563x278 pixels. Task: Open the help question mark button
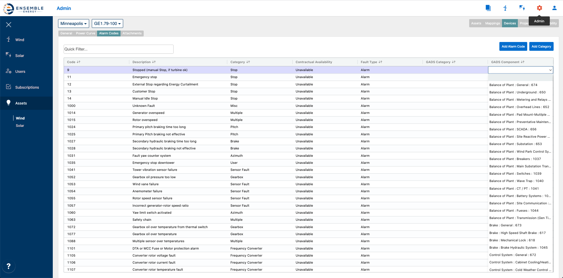[9, 266]
